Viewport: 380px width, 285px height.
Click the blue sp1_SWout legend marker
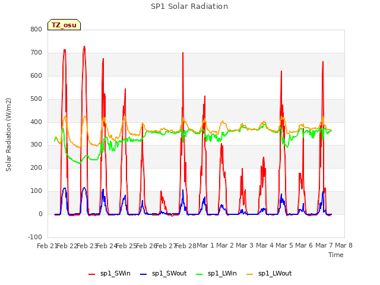[144, 274]
